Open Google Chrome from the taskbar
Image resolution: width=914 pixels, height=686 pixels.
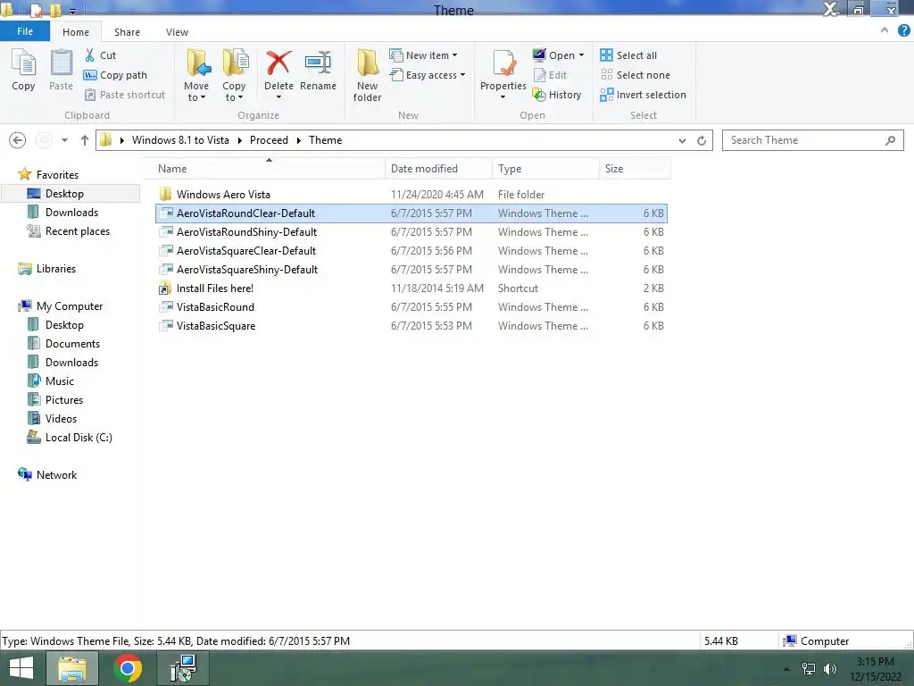(x=128, y=668)
